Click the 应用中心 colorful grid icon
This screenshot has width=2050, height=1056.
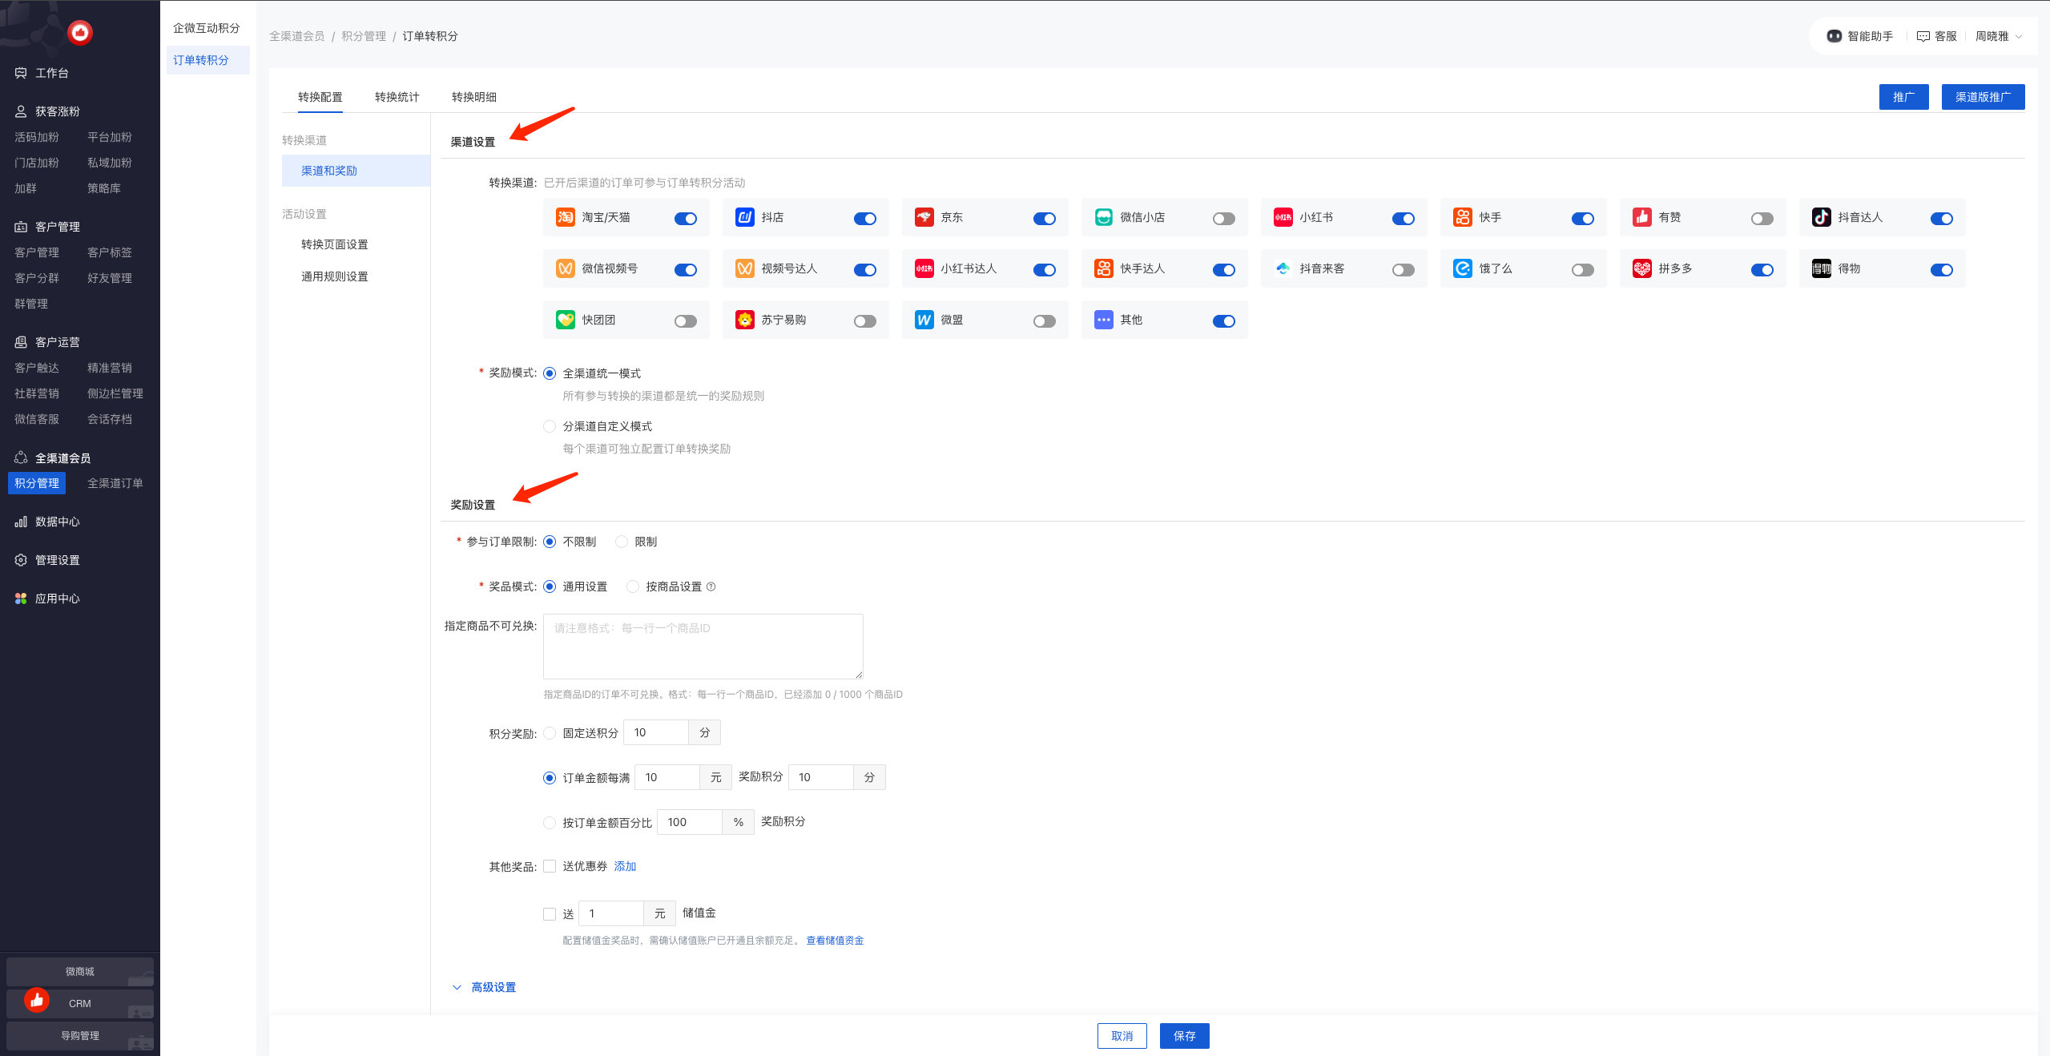tap(21, 599)
